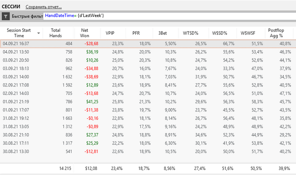Click Net Won value $12,89

92,85
